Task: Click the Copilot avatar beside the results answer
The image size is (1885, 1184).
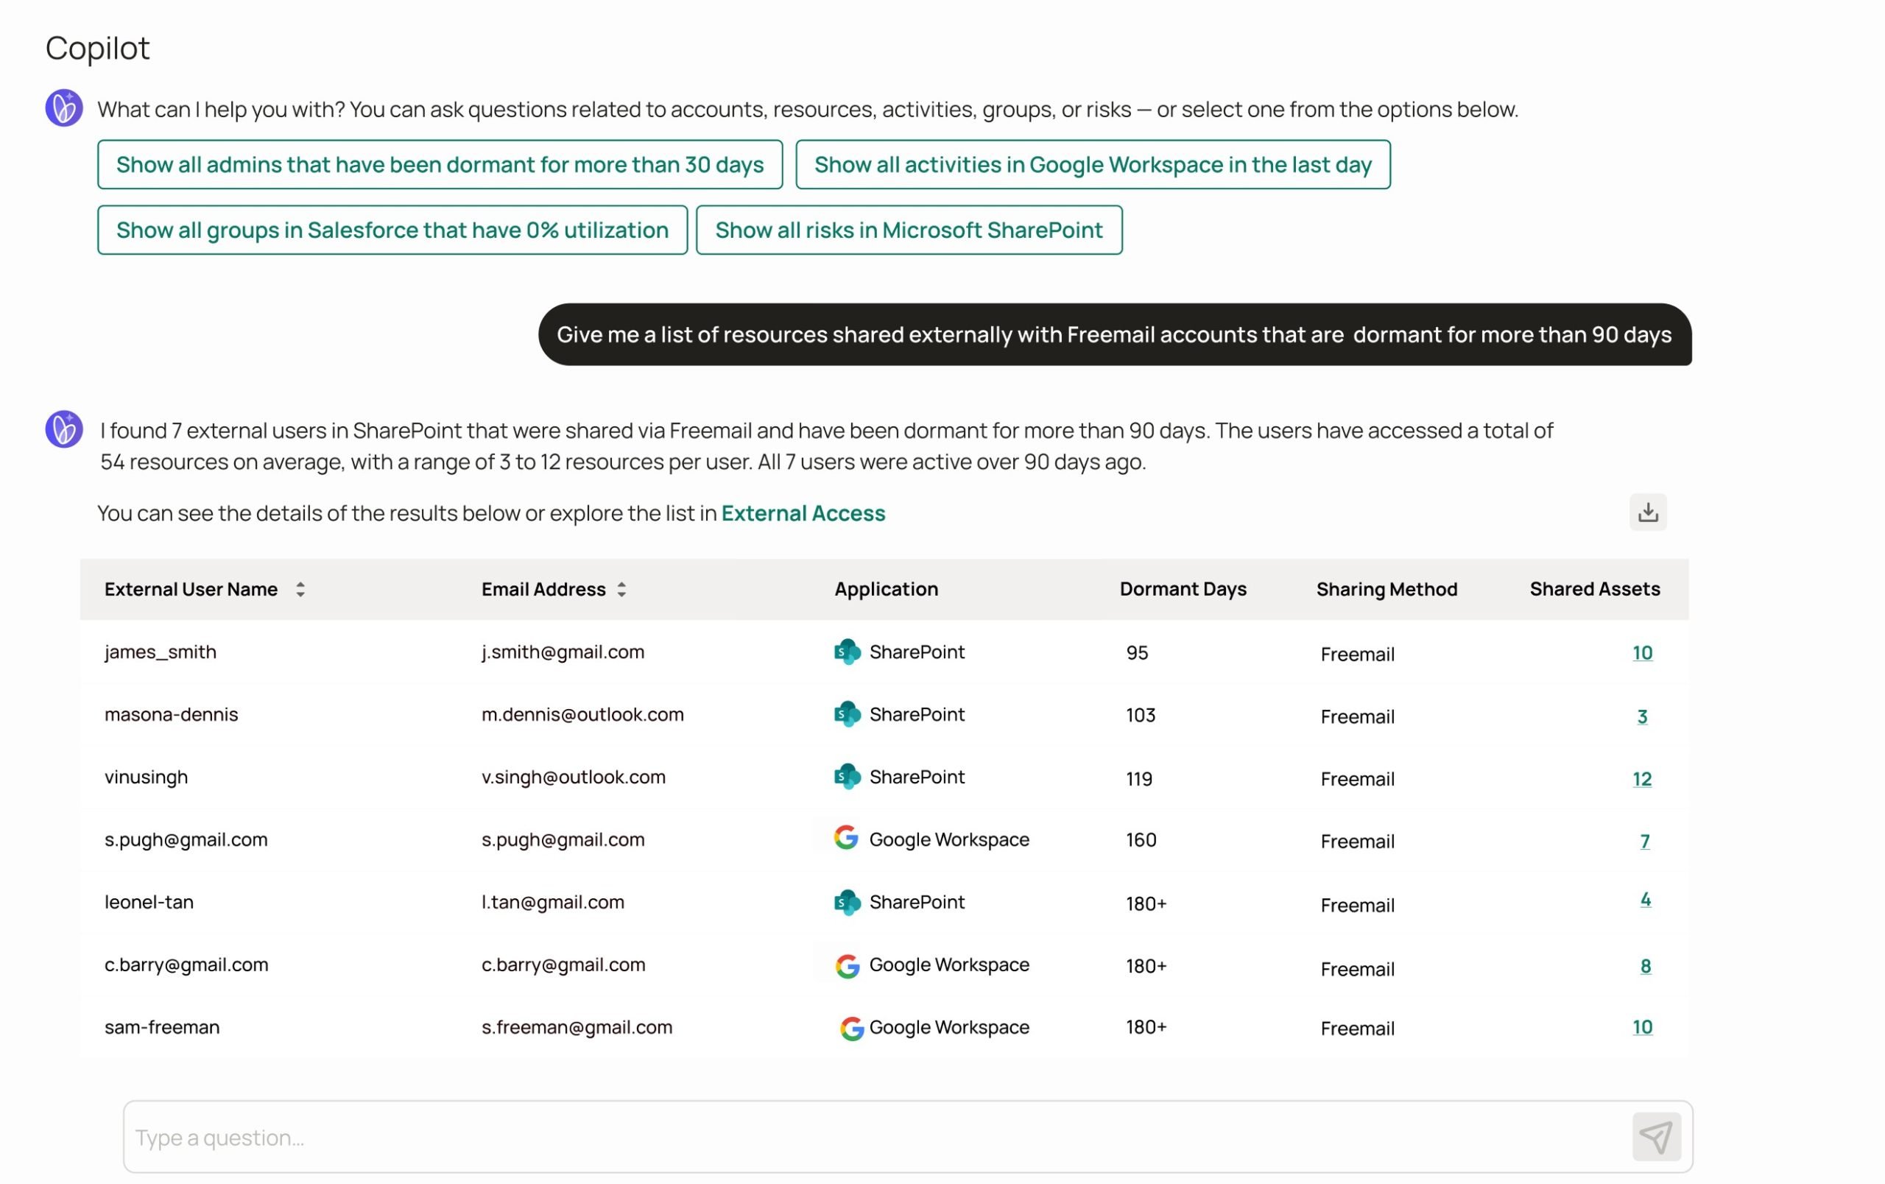Action: 63,429
